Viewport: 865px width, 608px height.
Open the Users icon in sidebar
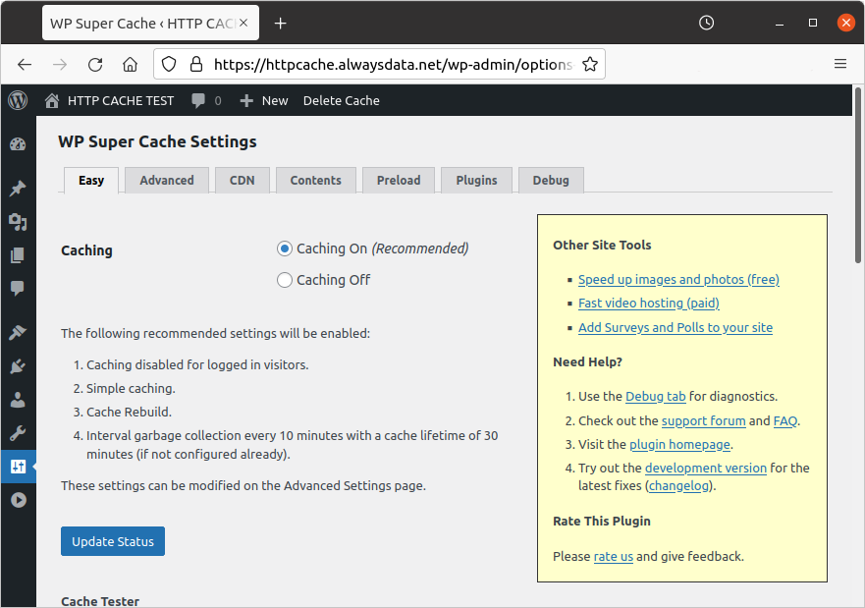point(18,400)
